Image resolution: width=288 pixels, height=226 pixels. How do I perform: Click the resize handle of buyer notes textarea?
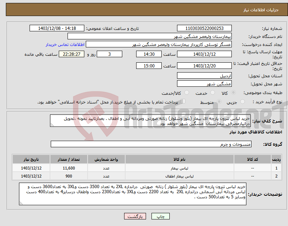pos(21,203)
